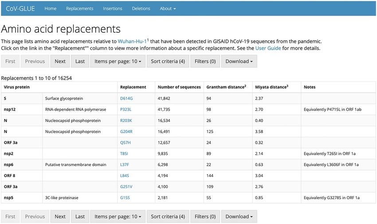Open the L84S replacement link
This screenshot has height=224, width=377.
(125, 176)
